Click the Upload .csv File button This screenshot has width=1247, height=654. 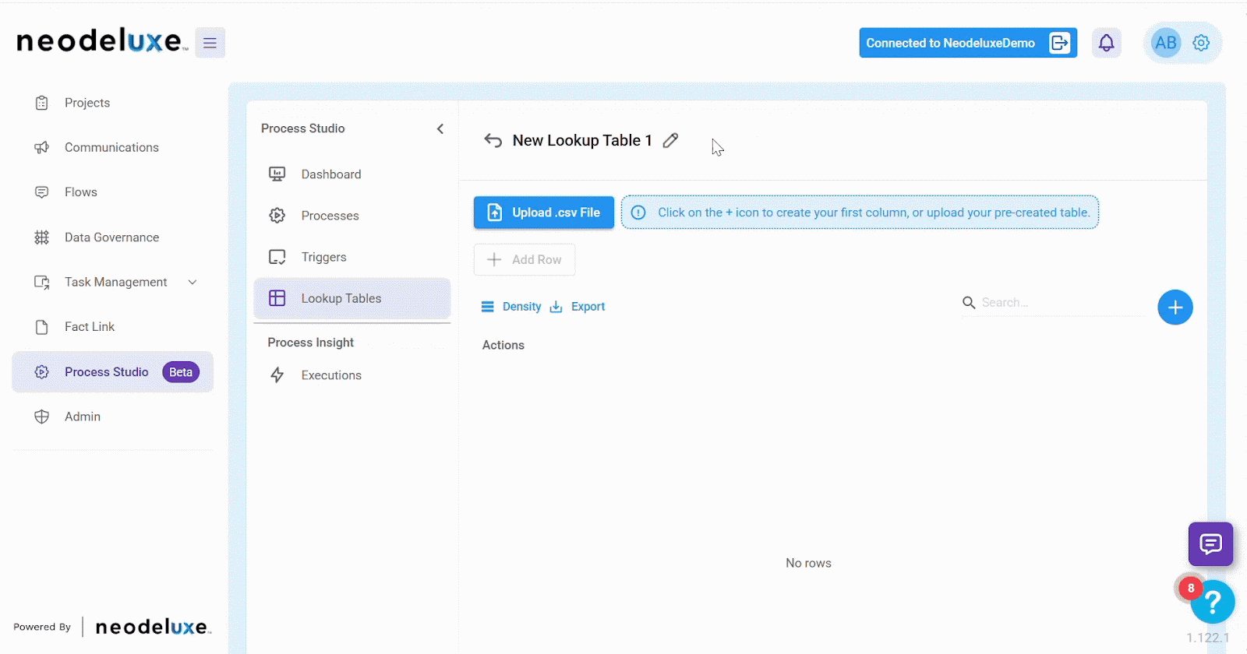point(543,213)
